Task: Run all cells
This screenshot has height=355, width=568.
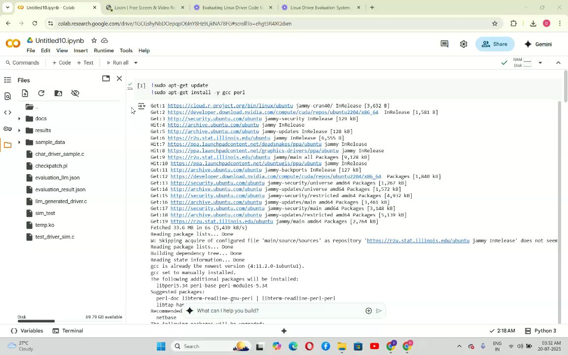Action: pyautogui.click(x=117, y=63)
